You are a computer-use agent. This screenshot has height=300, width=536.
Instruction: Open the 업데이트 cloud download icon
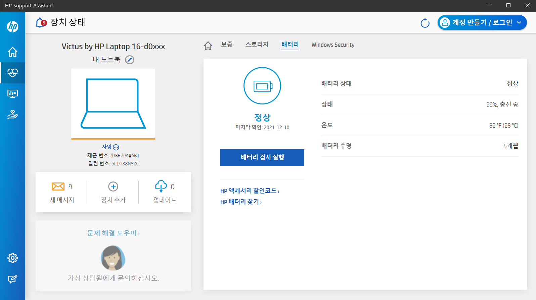(x=161, y=186)
